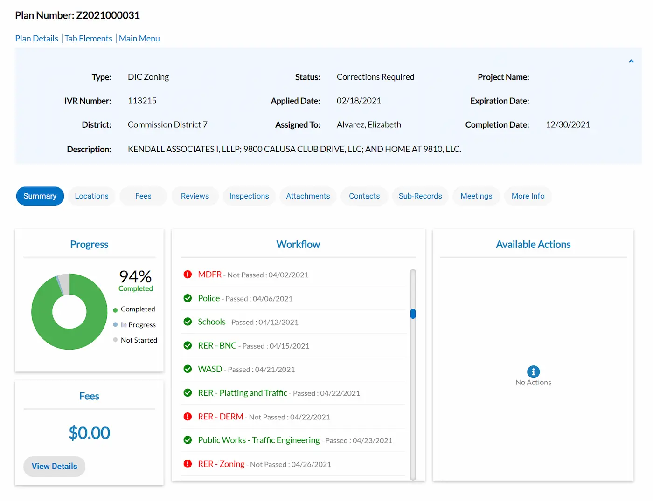This screenshot has width=653, height=501.
Task: Click the 94% completed value
Action: (135, 276)
